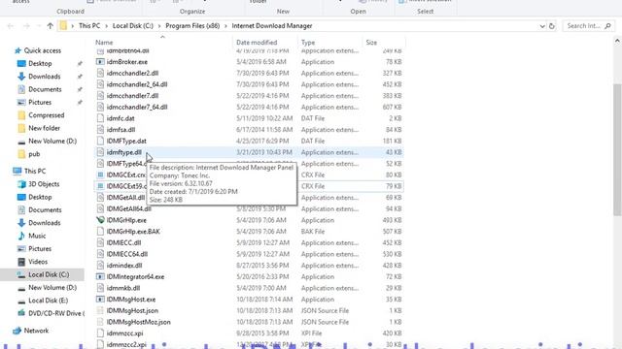Sort by Name column header

coord(104,43)
